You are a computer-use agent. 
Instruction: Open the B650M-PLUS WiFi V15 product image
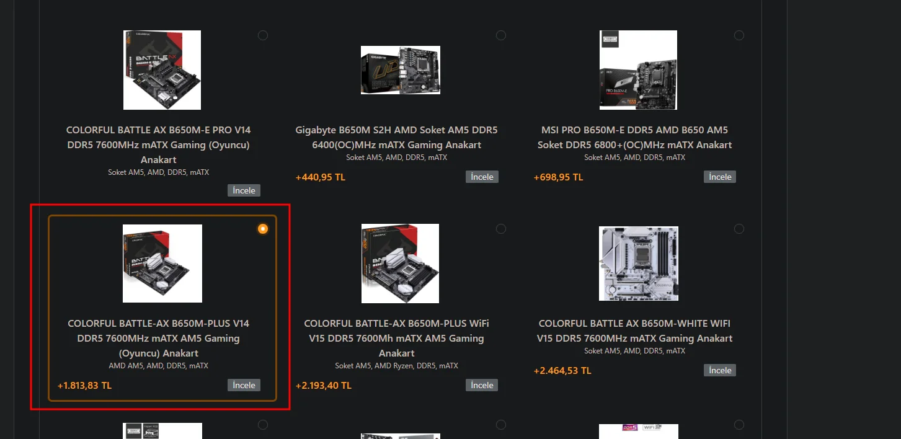pyautogui.click(x=400, y=264)
